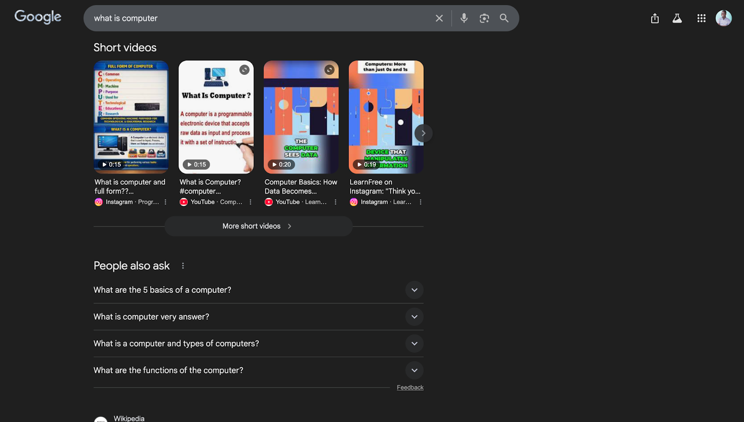This screenshot has width=744, height=422.
Task: Click the Instagram icon under the LearnFree video
Action: pos(353,202)
